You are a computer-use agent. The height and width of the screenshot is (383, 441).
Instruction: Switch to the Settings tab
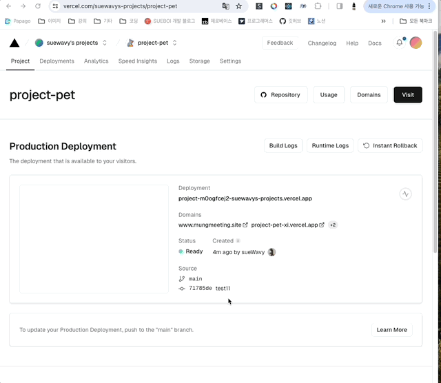[230, 61]
